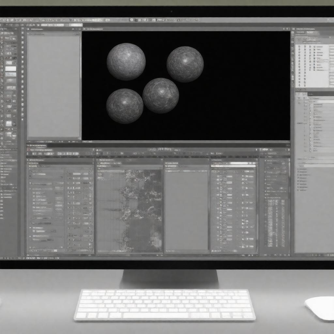Click the white swatch in the left tool panel
Viewport: 334px width, 334px height.
10,69
